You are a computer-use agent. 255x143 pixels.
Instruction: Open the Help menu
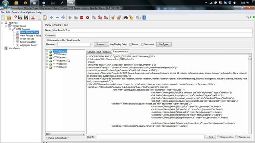coord(39,12)
